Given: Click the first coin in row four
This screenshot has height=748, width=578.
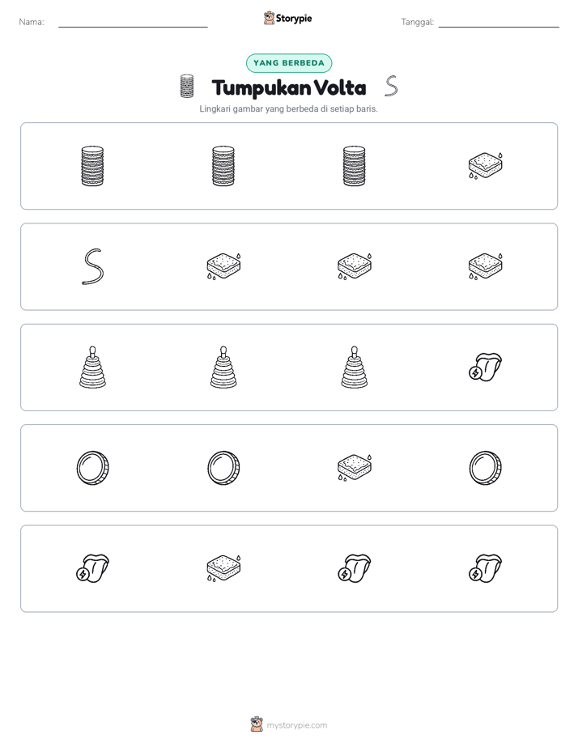Looking at the screenshot, I should 92,468.
